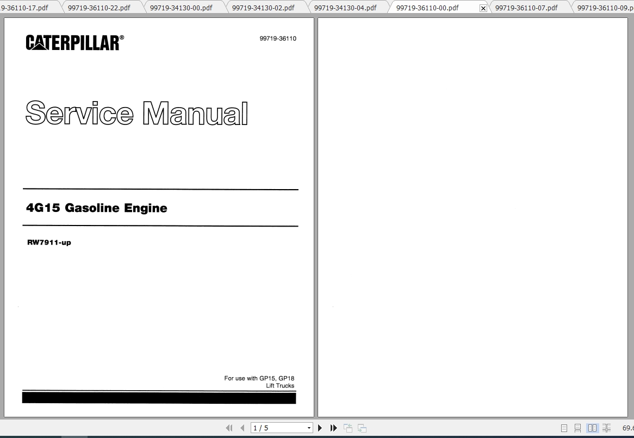The width and height of the screenshot is (634, 438).
Task: Open the page number dropdown
Action: coord(308,428)
